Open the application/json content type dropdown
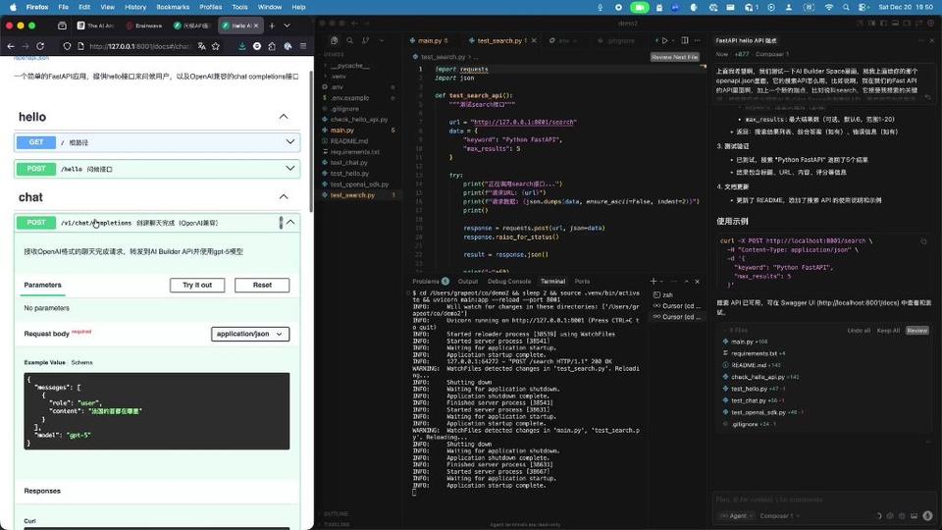This screenshot has height=530, width=942. point(250,334)
